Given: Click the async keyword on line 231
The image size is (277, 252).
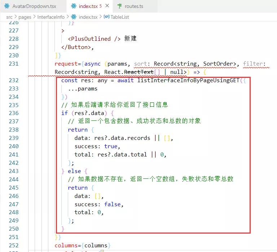Looking at the screenshot, I should point(92,63).
